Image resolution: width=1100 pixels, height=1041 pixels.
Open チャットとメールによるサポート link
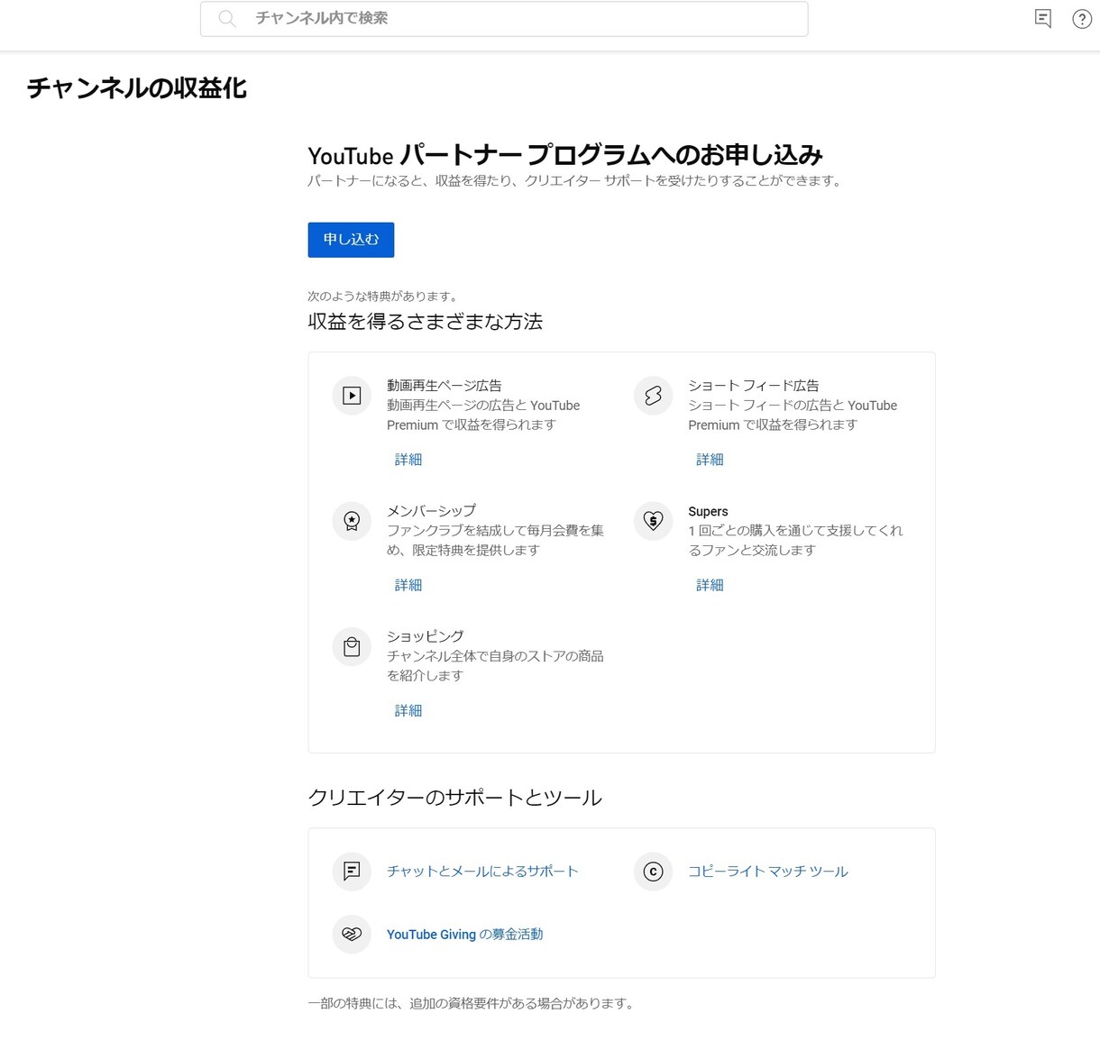click(x=482, y=872)
